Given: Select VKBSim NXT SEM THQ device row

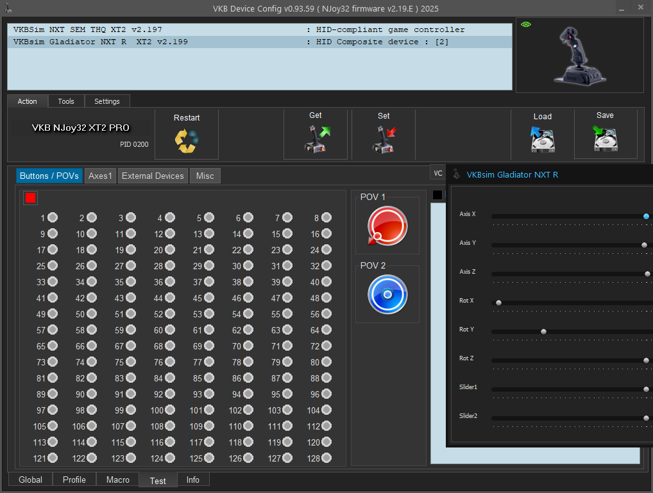Looking at the screenshot, I should coord(259,29).
